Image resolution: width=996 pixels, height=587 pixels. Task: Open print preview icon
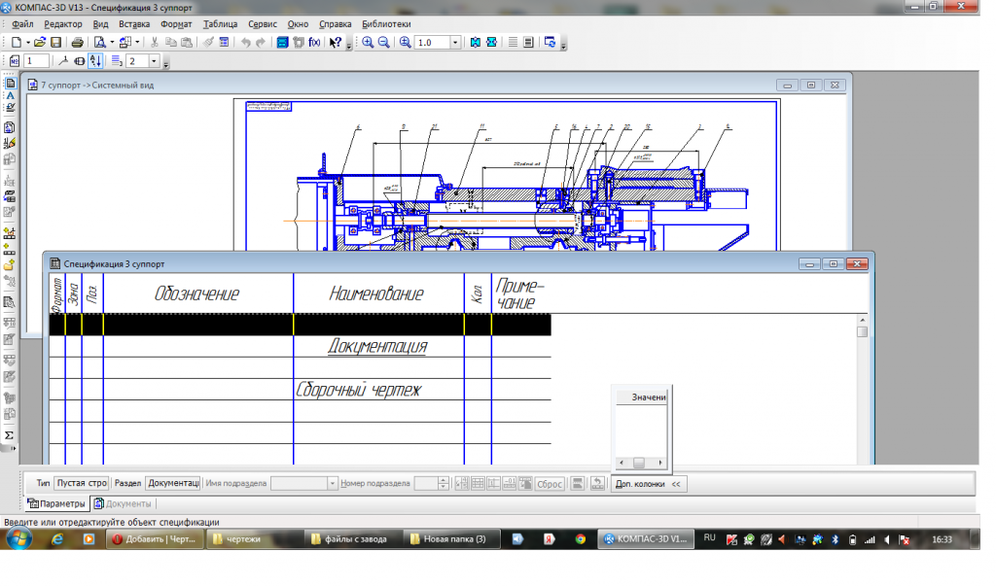tap(100, 43)
